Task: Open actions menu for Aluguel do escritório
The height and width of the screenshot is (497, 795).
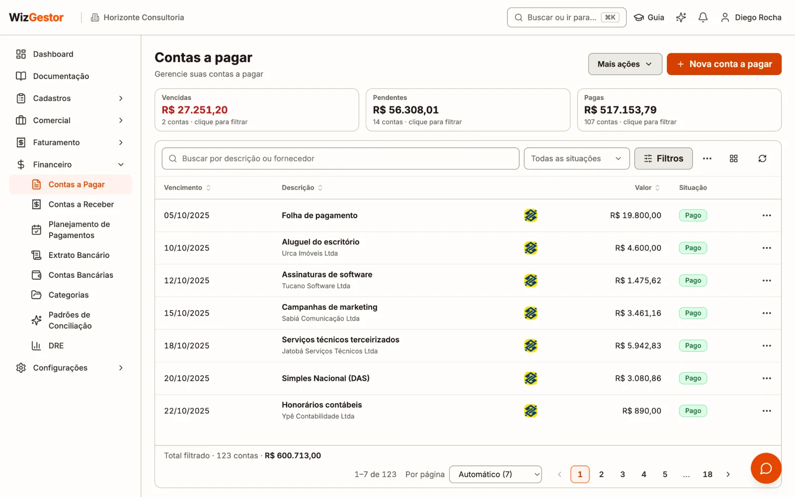Action: [767, 248]
